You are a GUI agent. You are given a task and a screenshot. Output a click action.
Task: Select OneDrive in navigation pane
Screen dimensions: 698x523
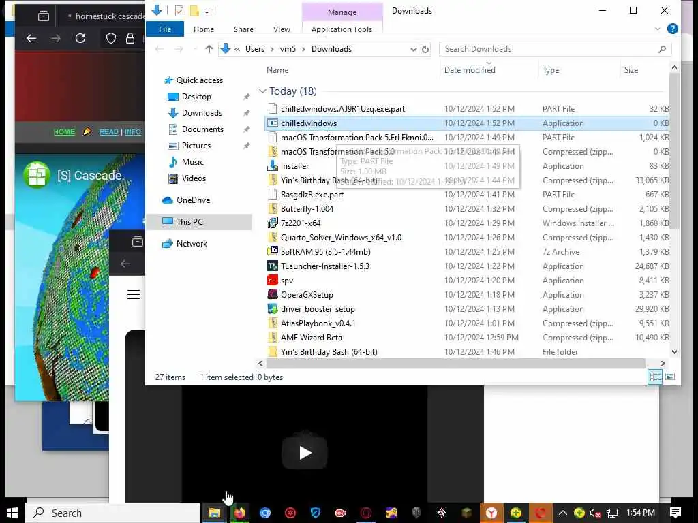point(193,200)
